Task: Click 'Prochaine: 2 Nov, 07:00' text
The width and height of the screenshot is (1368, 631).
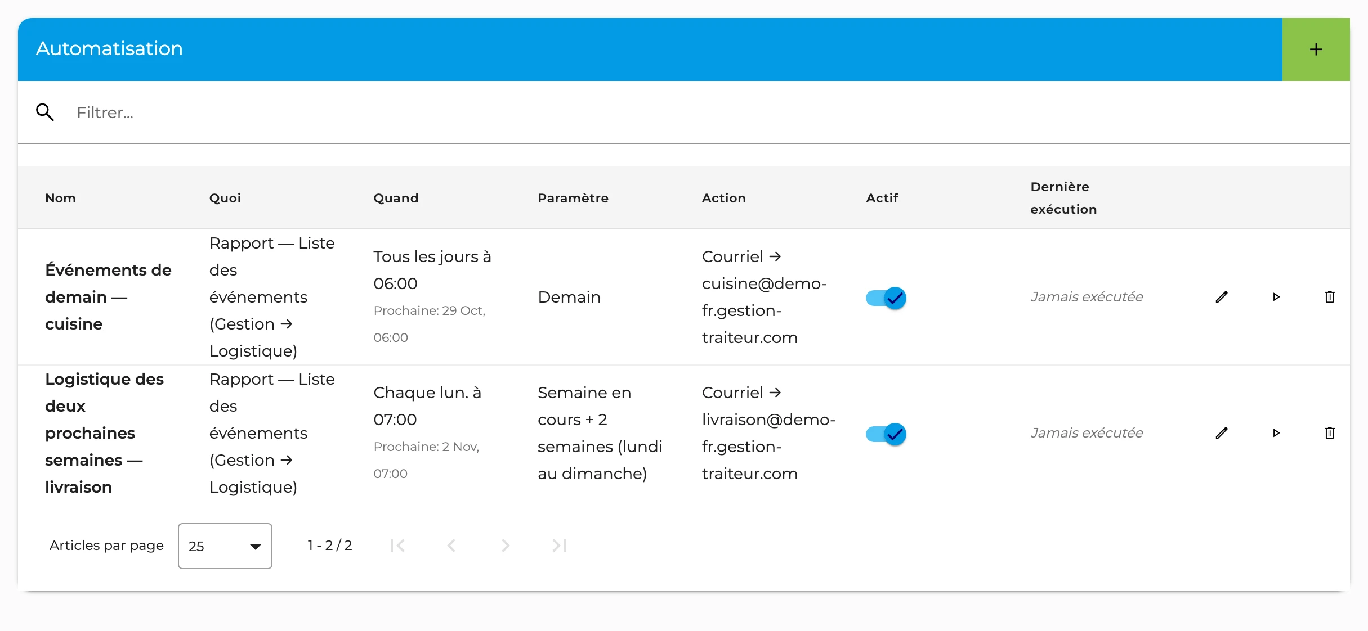Action: coord(426,460)
